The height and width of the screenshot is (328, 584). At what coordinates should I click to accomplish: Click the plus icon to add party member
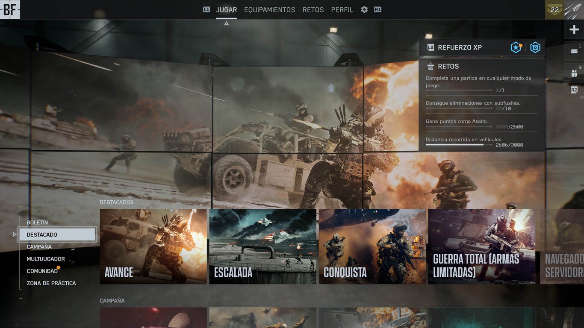(x=574, y=29)
